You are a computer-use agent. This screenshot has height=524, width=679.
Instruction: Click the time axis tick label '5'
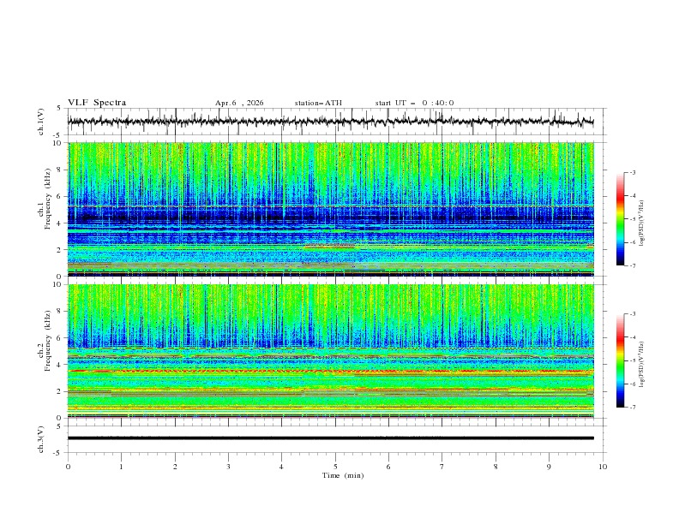click(x=335, y=467)
